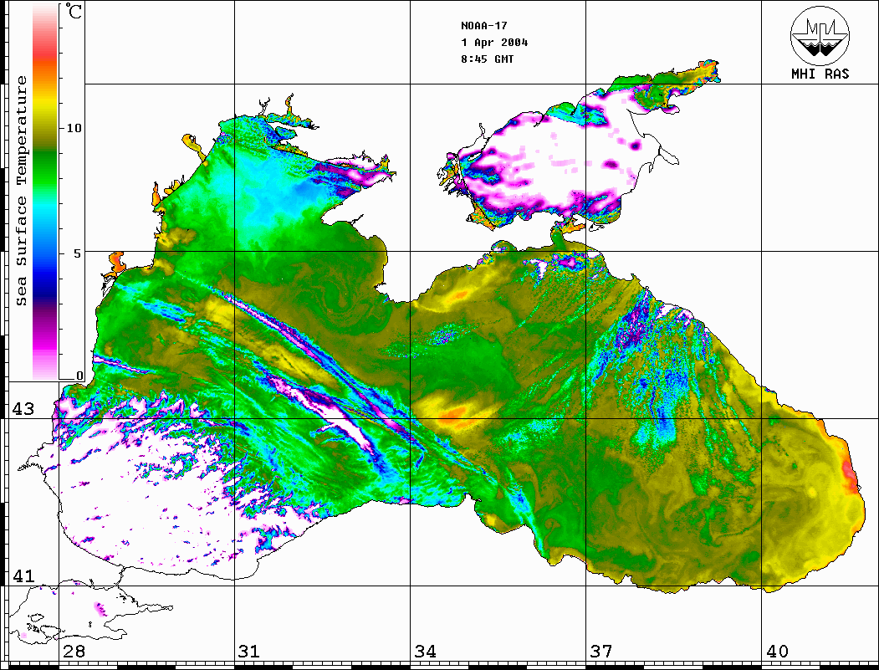Click the longitude label 34
Viewport: 879px width, 670px height.
[x=425, y=652]
